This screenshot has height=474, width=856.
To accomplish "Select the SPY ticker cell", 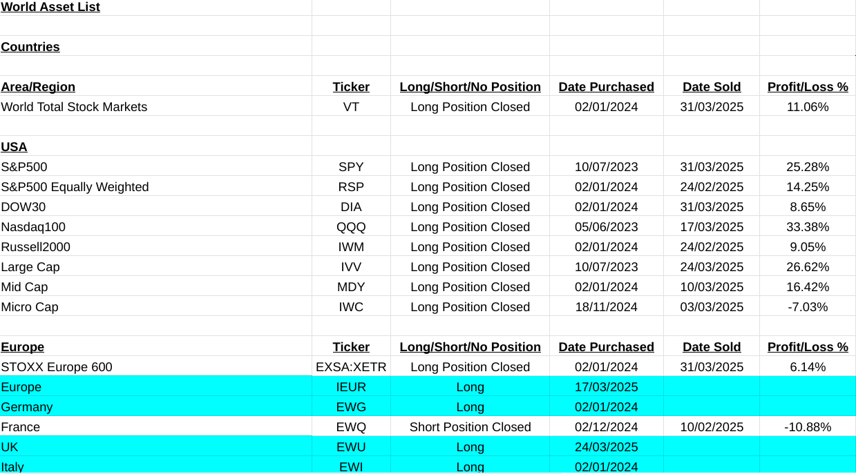I will pos(351,167).
